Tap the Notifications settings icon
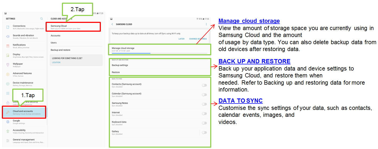Screen dimensions: 378x149 pyautogui.click(x=8, y=46)
